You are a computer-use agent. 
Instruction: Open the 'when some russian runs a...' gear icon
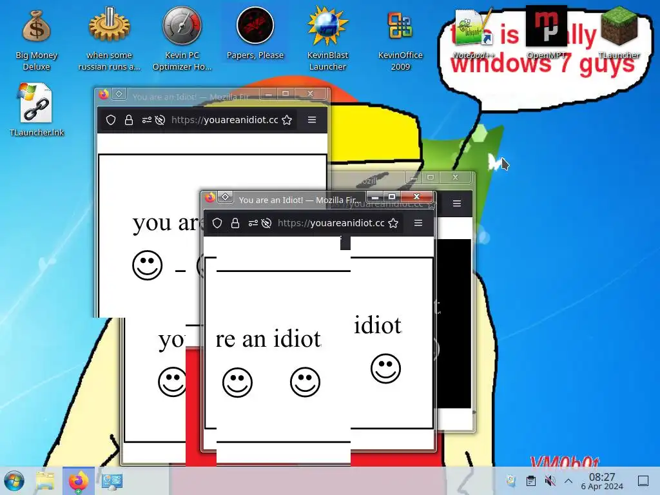point(109,39)
